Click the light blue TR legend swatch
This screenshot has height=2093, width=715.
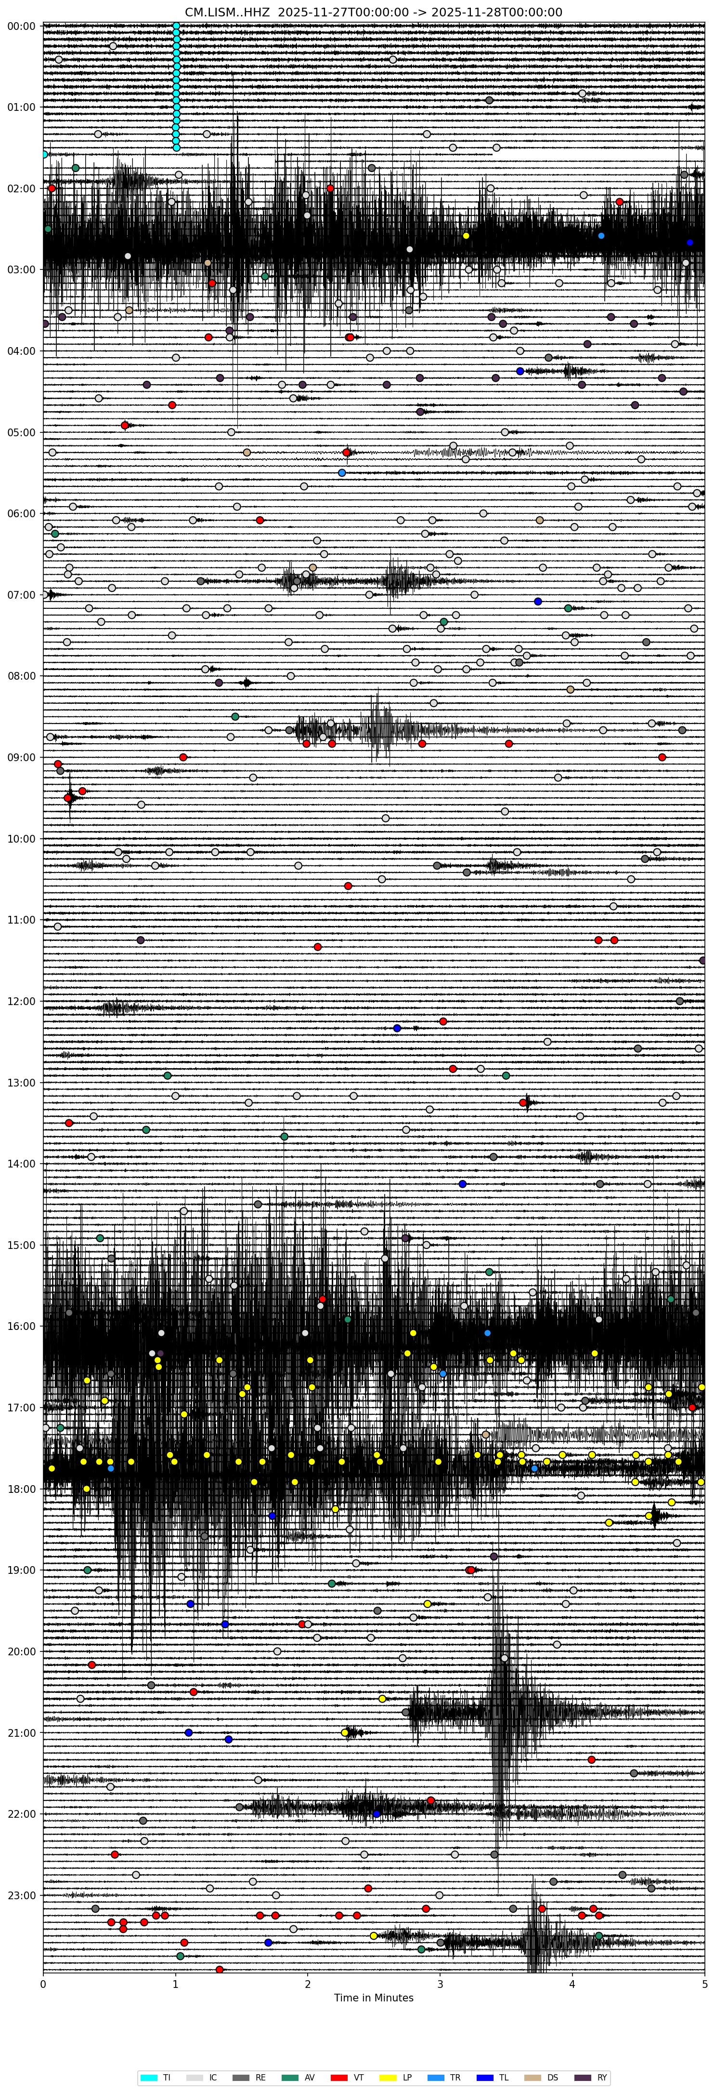tap(435, 2078)
